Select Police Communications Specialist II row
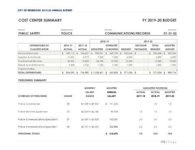This screenshot has width=195, height=150. click(x=97, y=120)
